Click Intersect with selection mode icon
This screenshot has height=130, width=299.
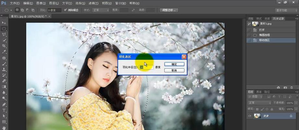click(33, 10)
